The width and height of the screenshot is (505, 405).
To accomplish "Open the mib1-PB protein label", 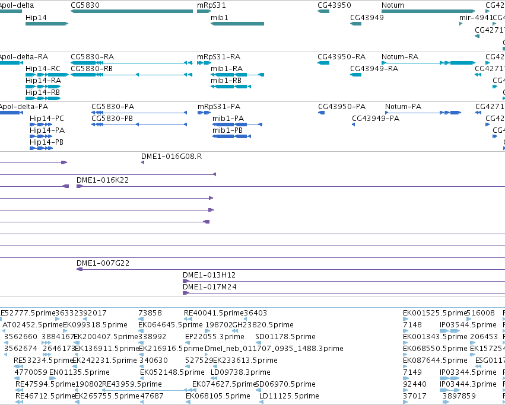I will [x=227, y=130].
